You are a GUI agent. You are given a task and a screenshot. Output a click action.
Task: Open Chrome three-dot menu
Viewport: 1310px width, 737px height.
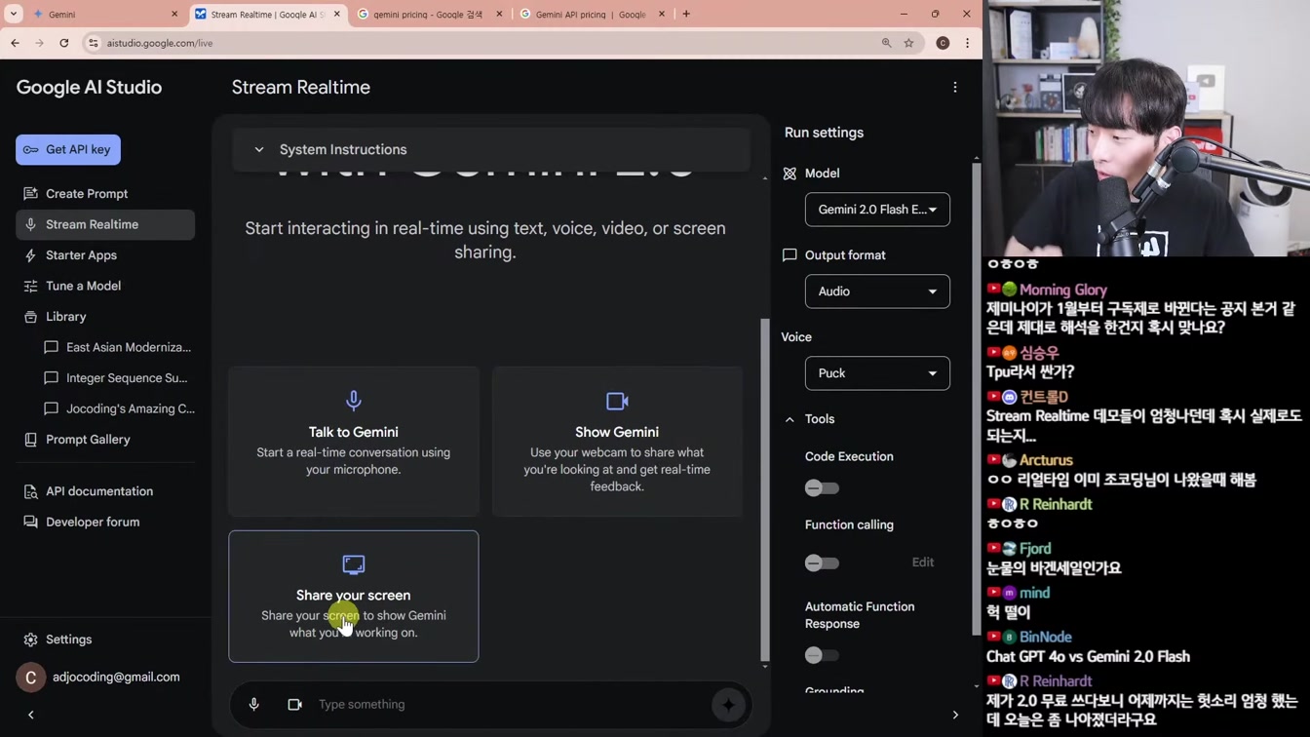point(967,43)
